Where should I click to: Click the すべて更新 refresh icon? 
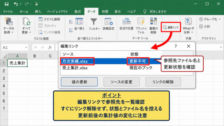coord(26,21)
